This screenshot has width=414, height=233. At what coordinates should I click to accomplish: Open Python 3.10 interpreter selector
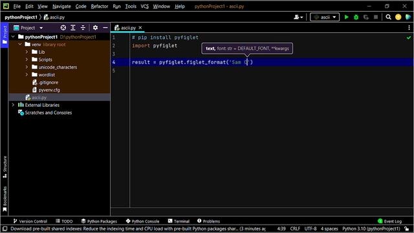(x=371, y=228)
